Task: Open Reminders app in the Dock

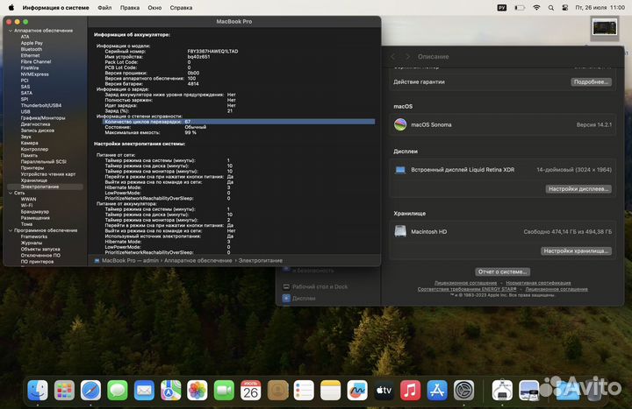Action: [304, 390]
